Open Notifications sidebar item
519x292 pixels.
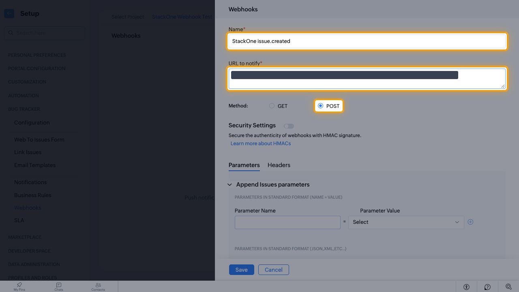click(x=30, y=182)
